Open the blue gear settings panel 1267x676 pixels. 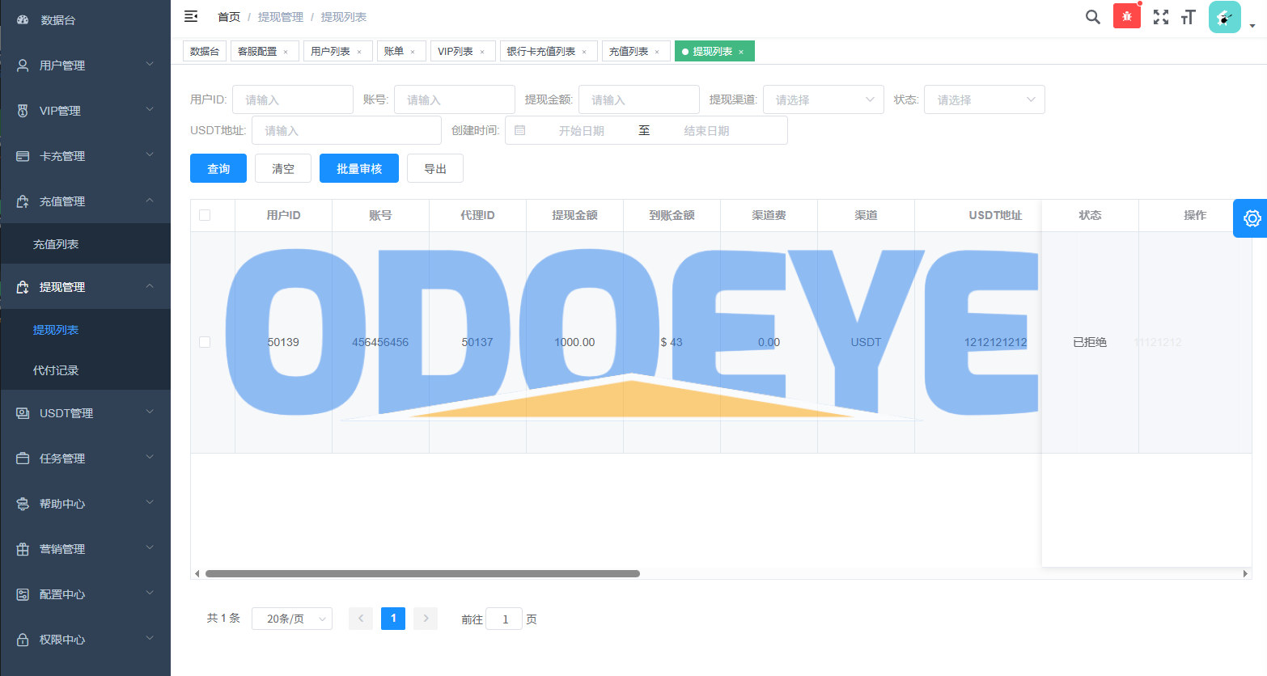[x=1251, y=218]
